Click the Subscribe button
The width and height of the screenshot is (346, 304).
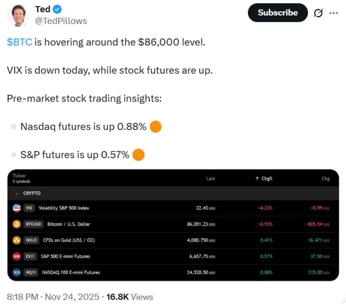[x=278, y=13]
